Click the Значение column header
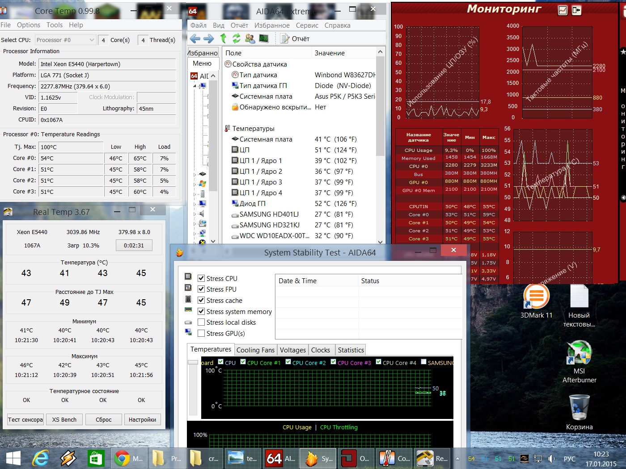 click(x=343, y=53)
